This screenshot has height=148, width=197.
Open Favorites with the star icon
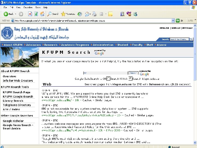(63, 14)
